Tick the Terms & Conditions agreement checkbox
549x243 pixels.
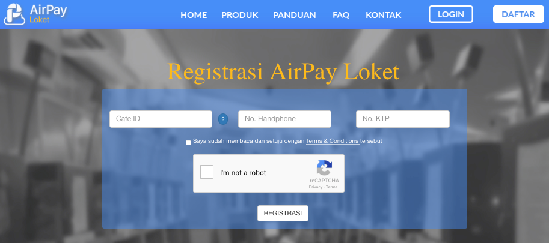click(189, 142)
